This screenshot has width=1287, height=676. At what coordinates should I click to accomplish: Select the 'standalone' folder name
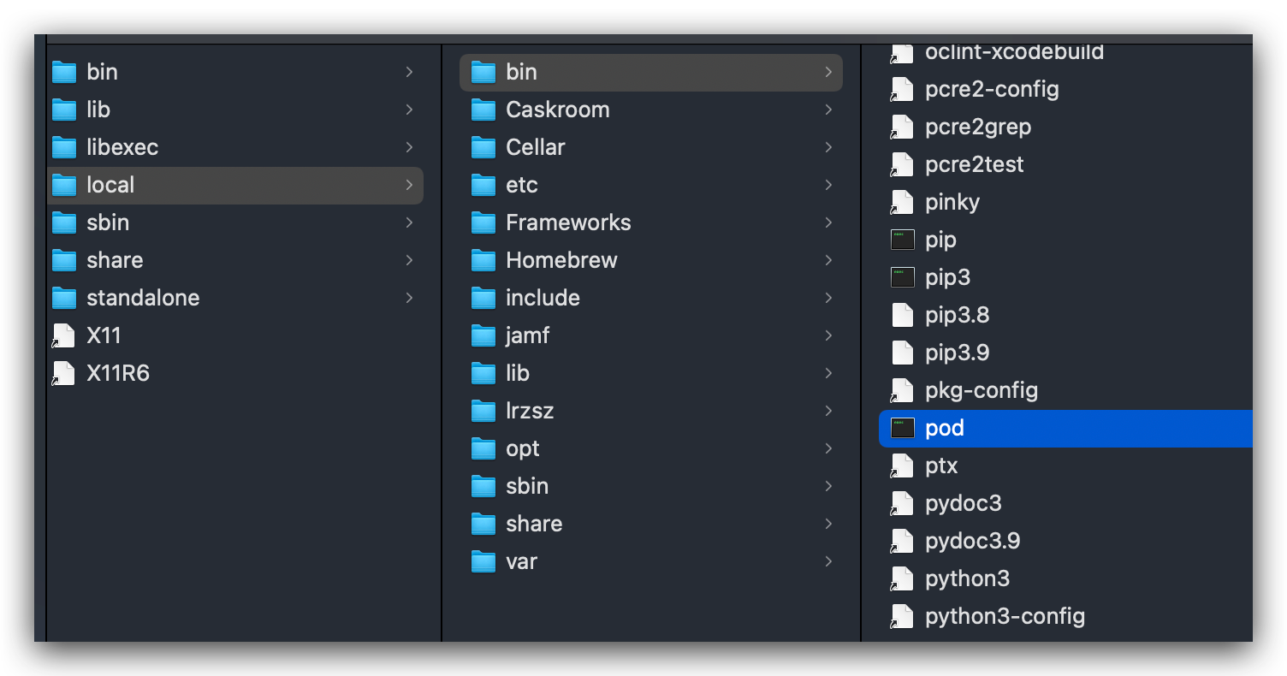click(x=143, y=298)
